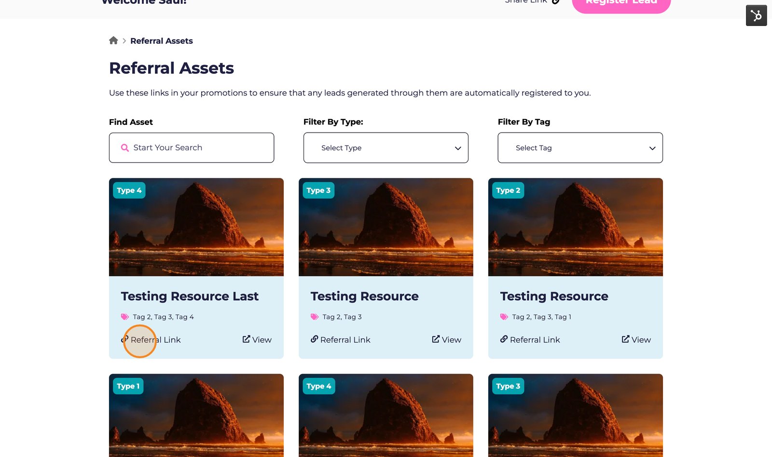Open the HubSpot sprocket icon top right
Image resolution: width=772 pixels, height=457 pixels.
click(756, 15)
